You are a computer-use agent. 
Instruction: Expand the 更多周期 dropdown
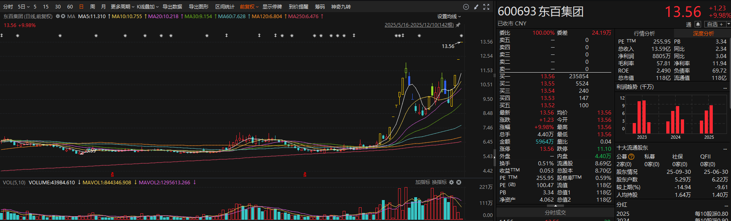(122, 7)
